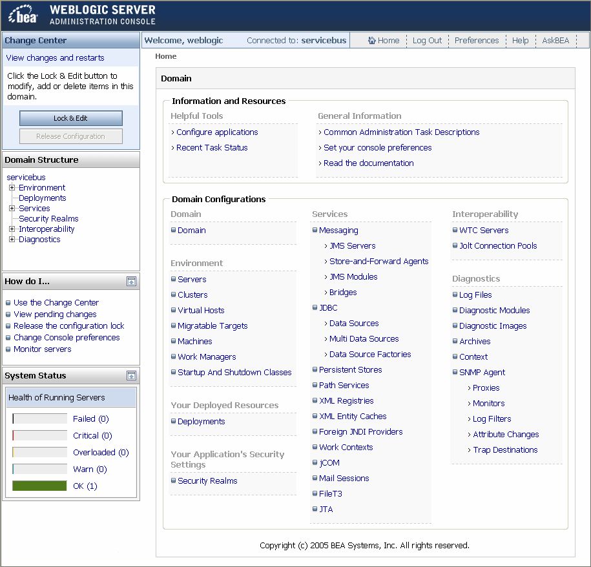The height and width of the screenshot is (567, 591).
Task: Expand the Interoperability tree node
Action: pyautogui.click(x=12, y=229)
